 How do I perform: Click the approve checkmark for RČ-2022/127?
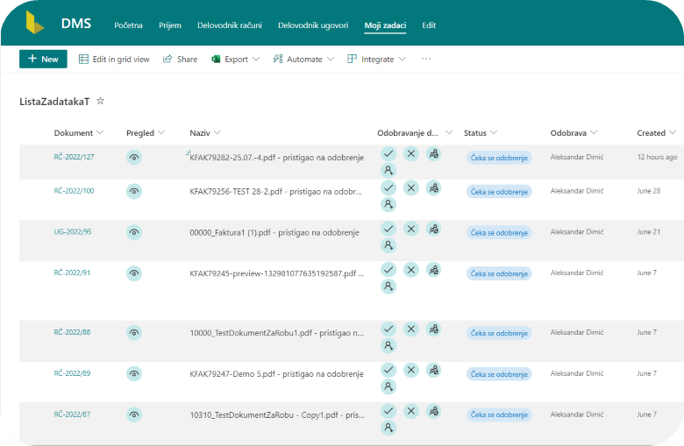(388, 153)
